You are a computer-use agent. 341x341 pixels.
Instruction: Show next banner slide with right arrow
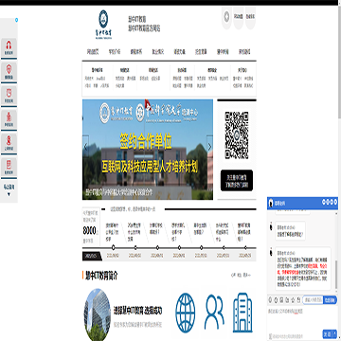tap(209, 147)
